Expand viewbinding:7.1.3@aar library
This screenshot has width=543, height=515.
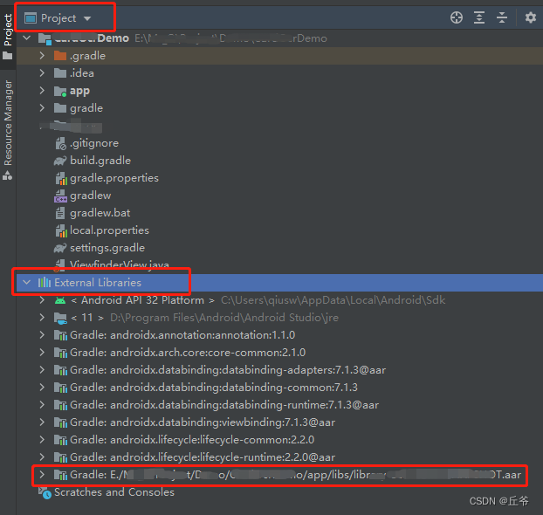(x=42, y=422)
